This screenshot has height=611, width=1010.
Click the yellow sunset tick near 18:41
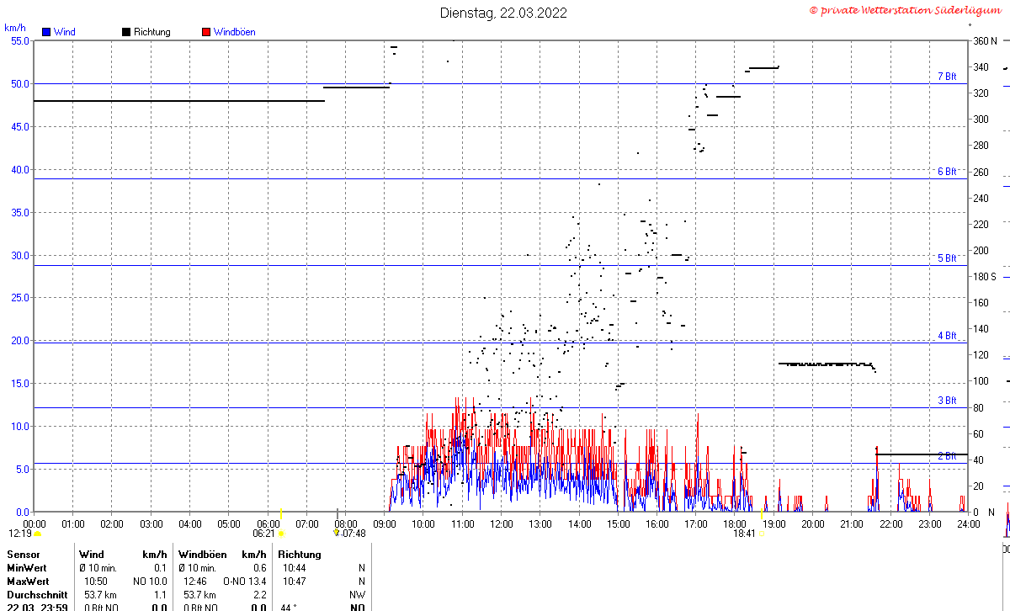click(762, 513)
